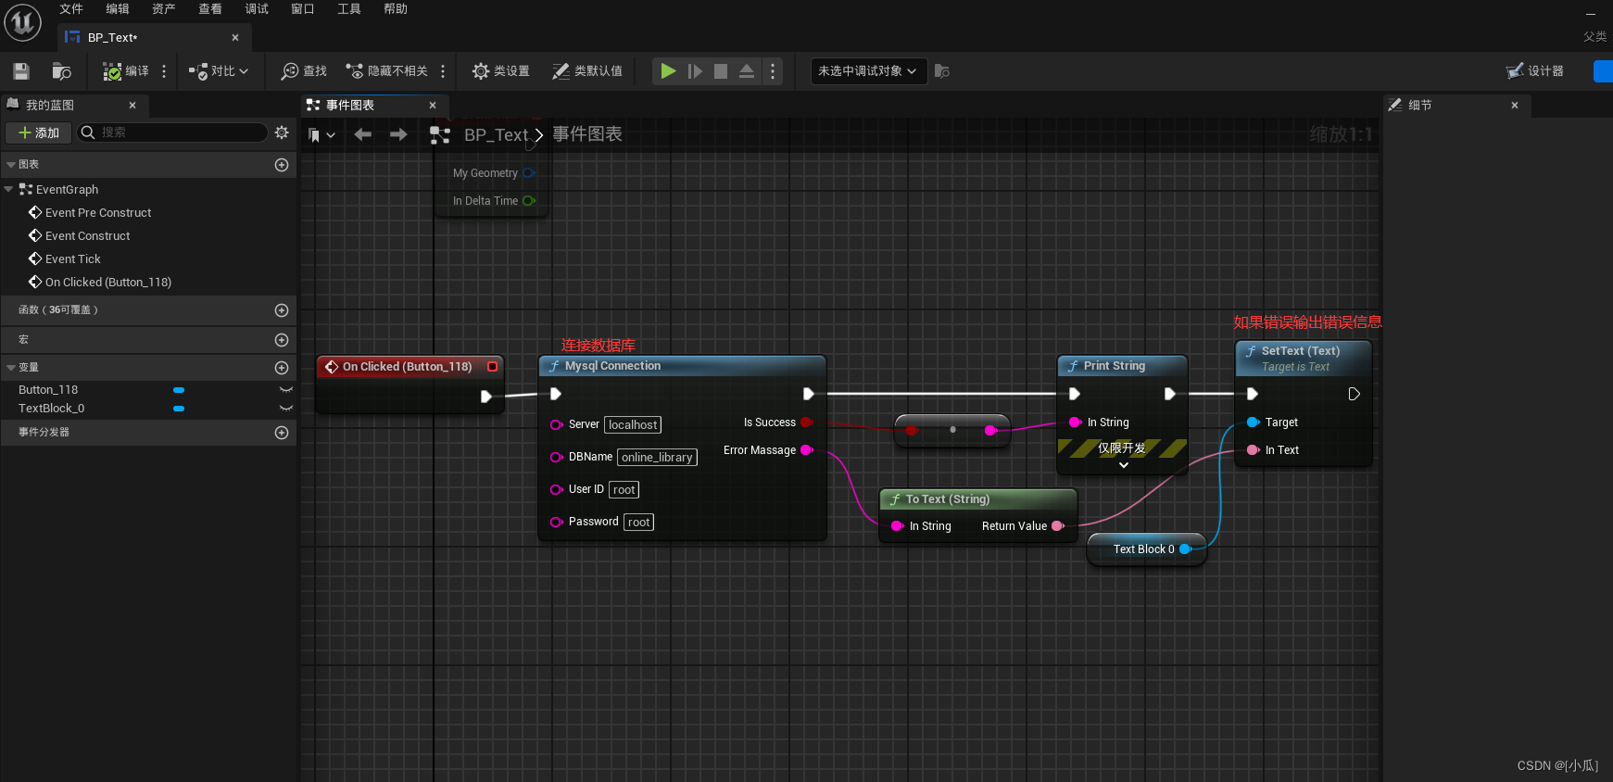Close the BP_Text tab
Screen dimensions: 1613x782
coord(235,38)
